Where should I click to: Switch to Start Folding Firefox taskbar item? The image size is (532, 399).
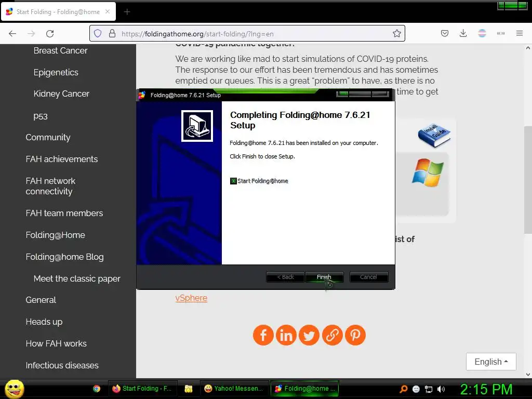[142, 389]
